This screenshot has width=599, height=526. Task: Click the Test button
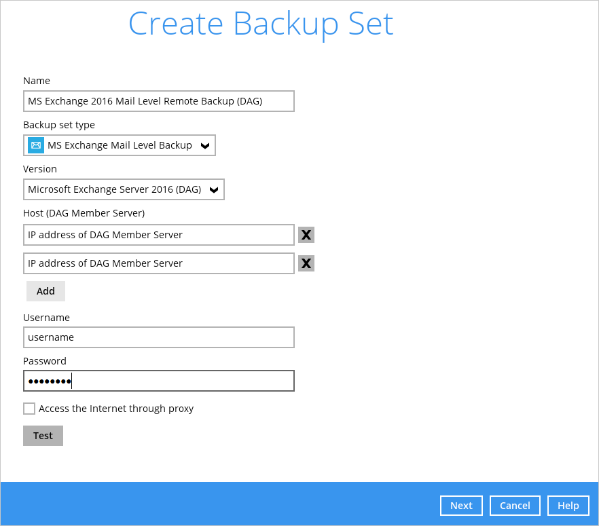tap(43, 436)
